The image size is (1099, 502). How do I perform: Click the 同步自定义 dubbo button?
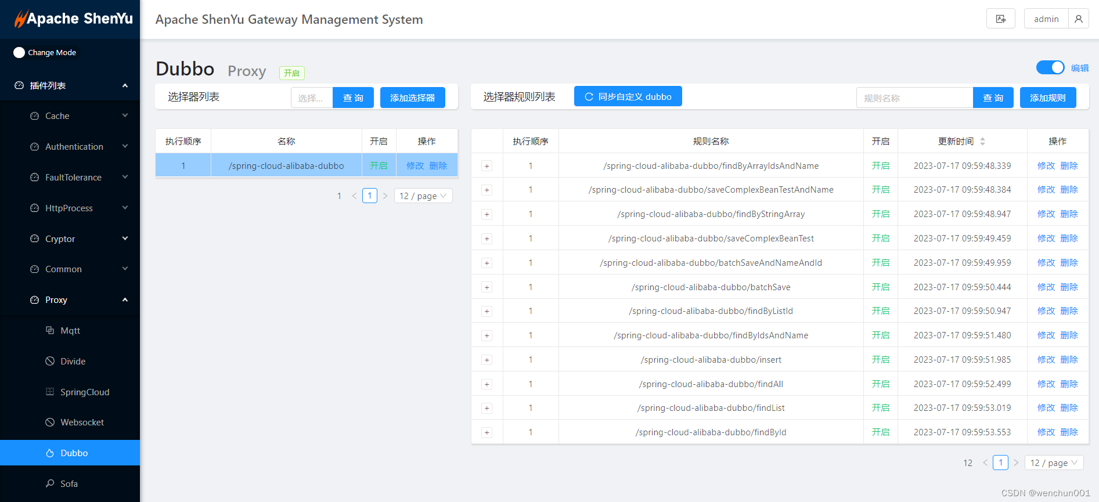tap(628, 96)
